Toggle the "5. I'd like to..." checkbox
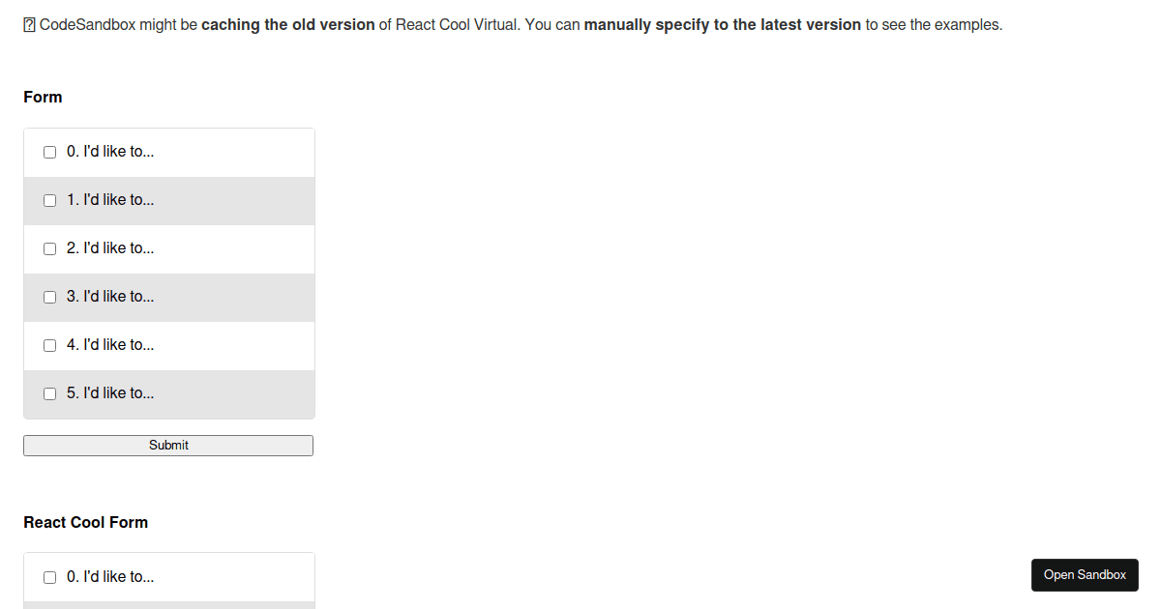Image resolution: width=1161 pixels, height=609 pixels. pyautogui.click(x=49, y=393)
